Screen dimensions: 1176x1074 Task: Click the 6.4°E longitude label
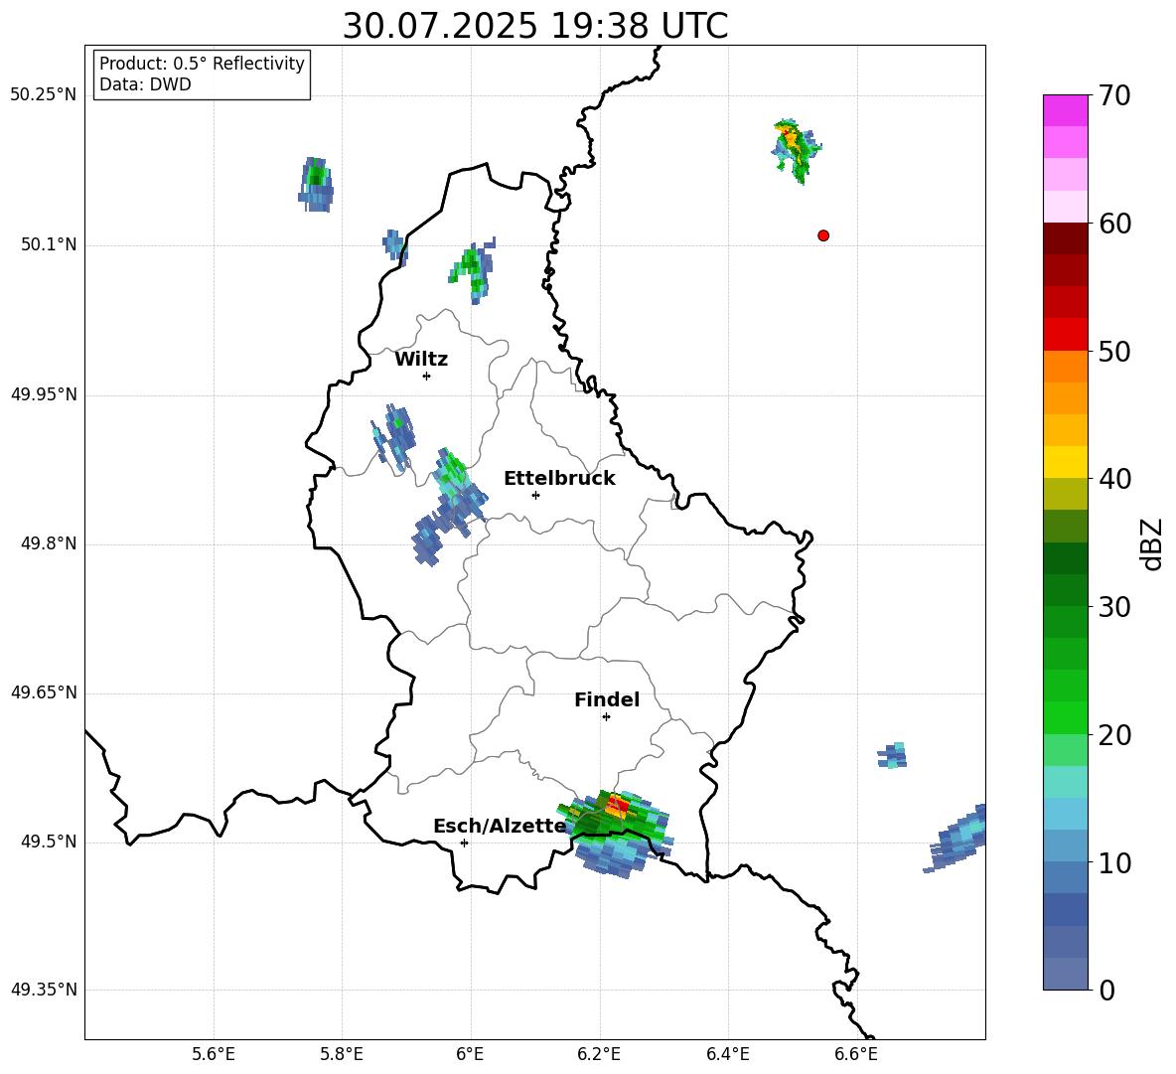coord(728,1054)
